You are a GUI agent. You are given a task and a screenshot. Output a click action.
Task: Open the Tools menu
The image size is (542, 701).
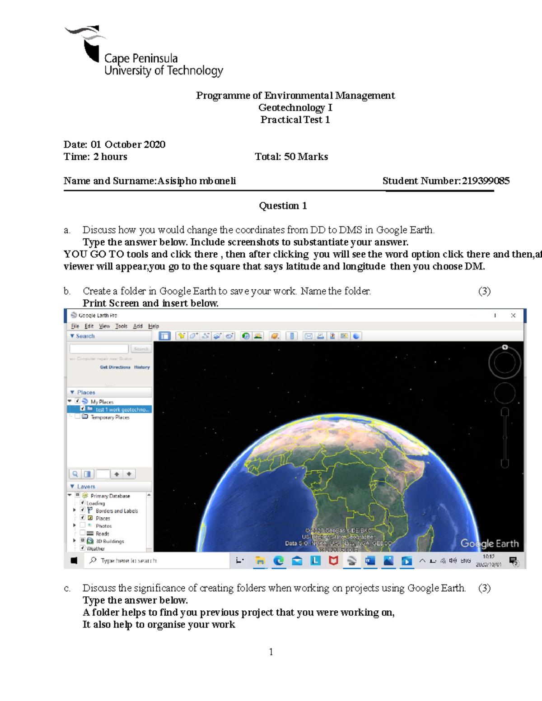[x=121, y=326]
